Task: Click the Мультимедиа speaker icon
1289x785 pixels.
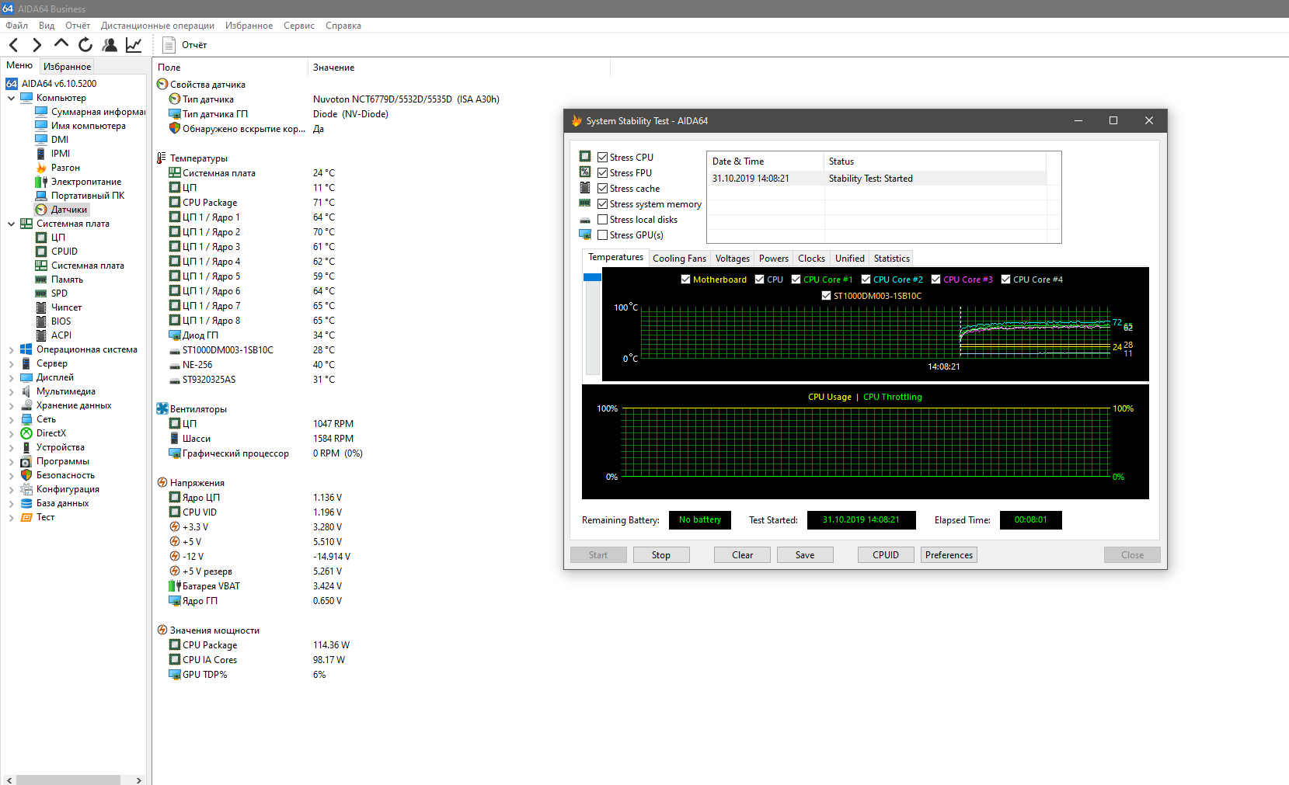Action: (x=26, y=391)
